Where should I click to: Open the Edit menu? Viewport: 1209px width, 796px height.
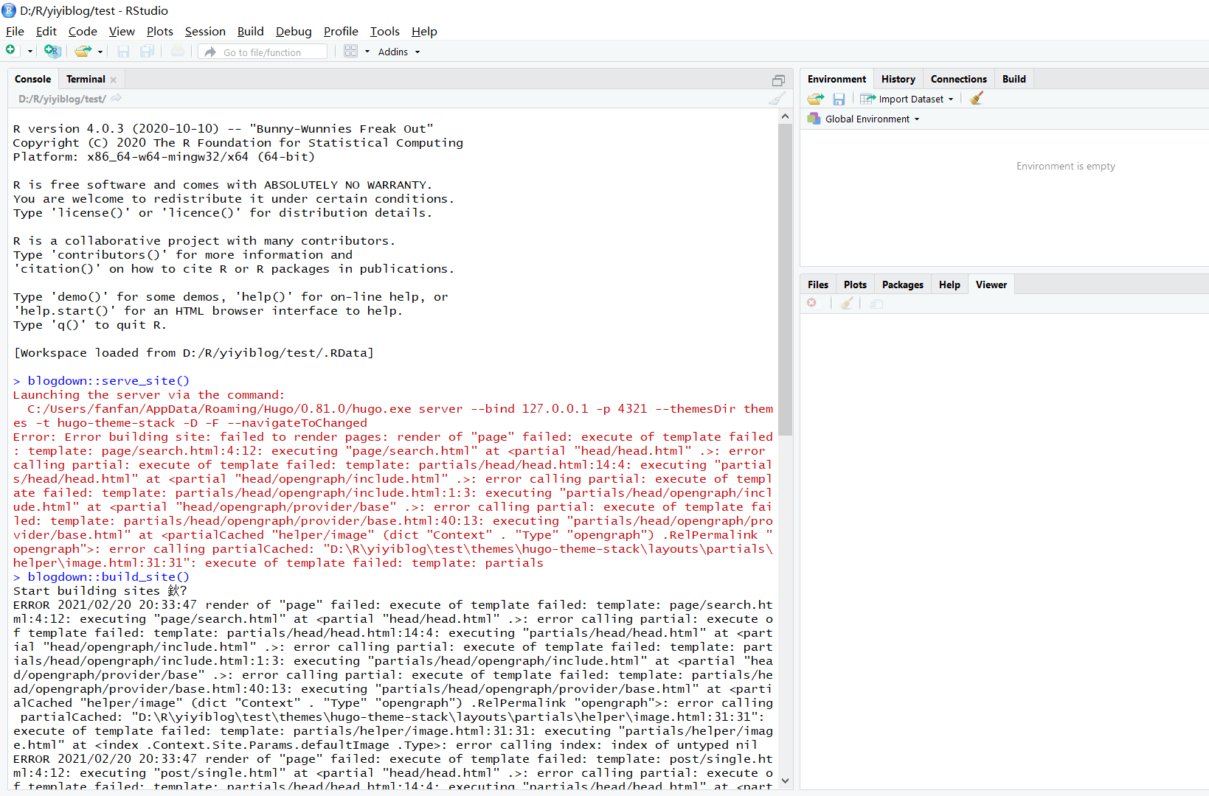click(x=46, y=31)
